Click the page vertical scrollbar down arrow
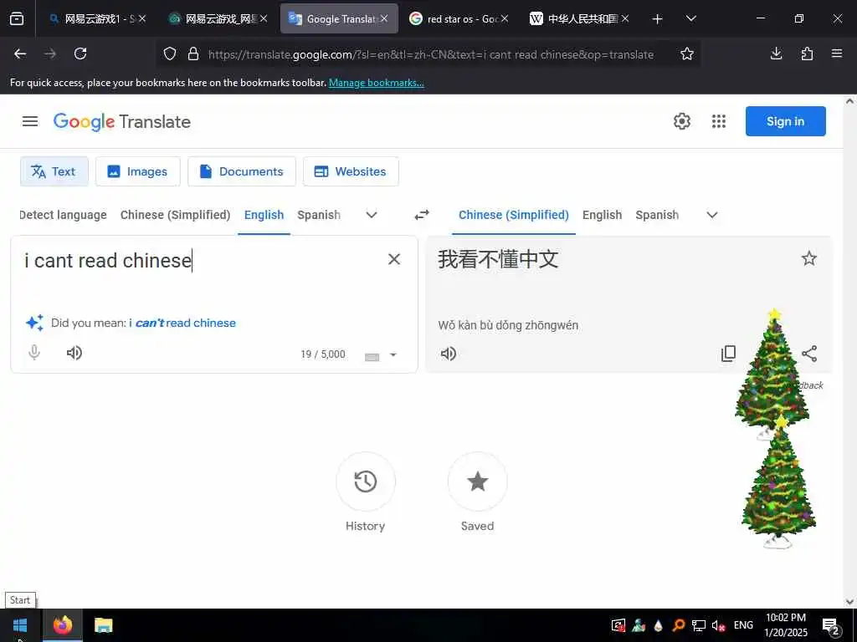The width and height of the screenshot is (857, 642). click(849, 602)
